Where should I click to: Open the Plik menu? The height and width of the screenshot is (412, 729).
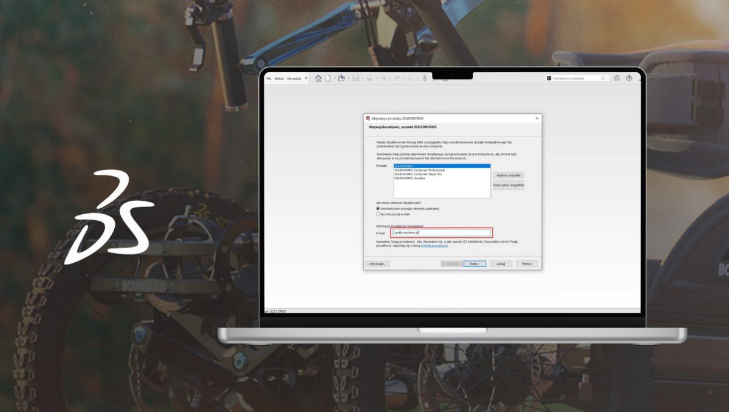269,78
